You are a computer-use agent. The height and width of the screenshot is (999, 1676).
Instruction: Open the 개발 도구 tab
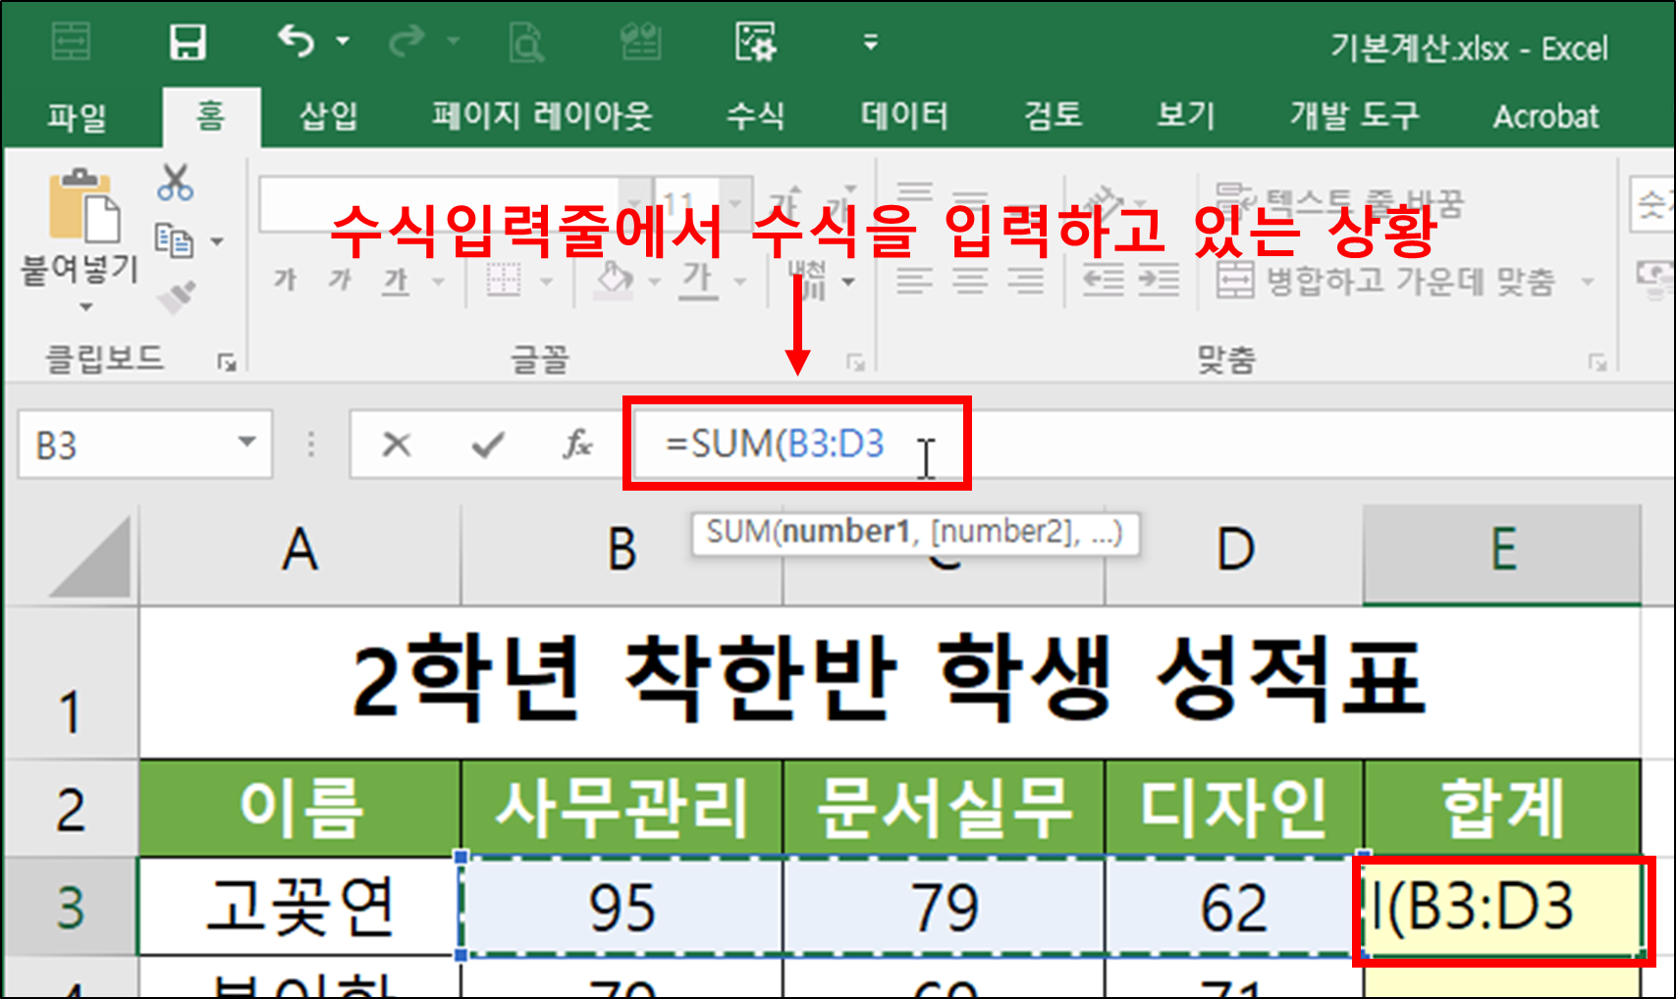click(1355, 116)
